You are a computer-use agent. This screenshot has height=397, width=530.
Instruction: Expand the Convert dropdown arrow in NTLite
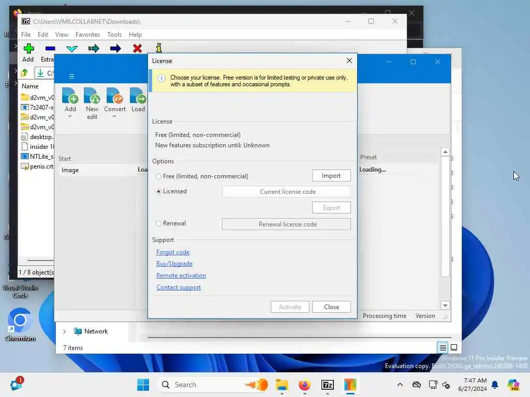tap(114, 116)
